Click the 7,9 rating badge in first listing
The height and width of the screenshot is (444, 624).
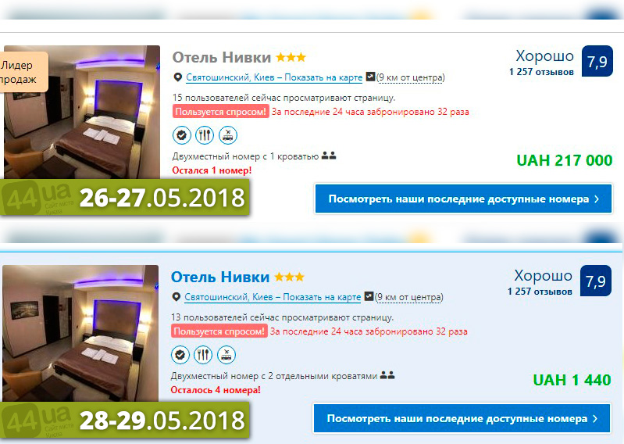coord(597,61)
